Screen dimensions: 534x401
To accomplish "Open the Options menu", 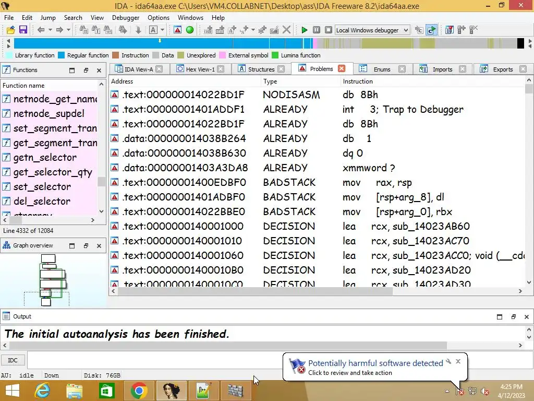I will point(159,18).
